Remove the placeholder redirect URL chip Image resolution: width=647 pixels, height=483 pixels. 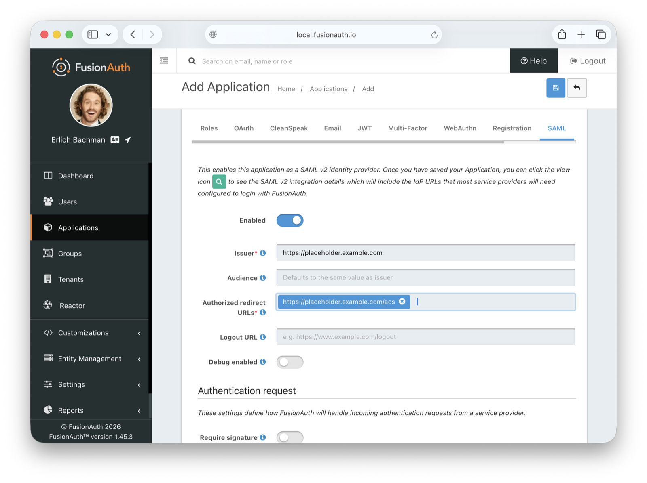[402, 302]
